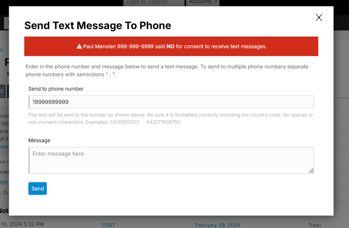Click the 'Send Text Message To Phone' heading
The image size is (349, 228).
point(98,25)
